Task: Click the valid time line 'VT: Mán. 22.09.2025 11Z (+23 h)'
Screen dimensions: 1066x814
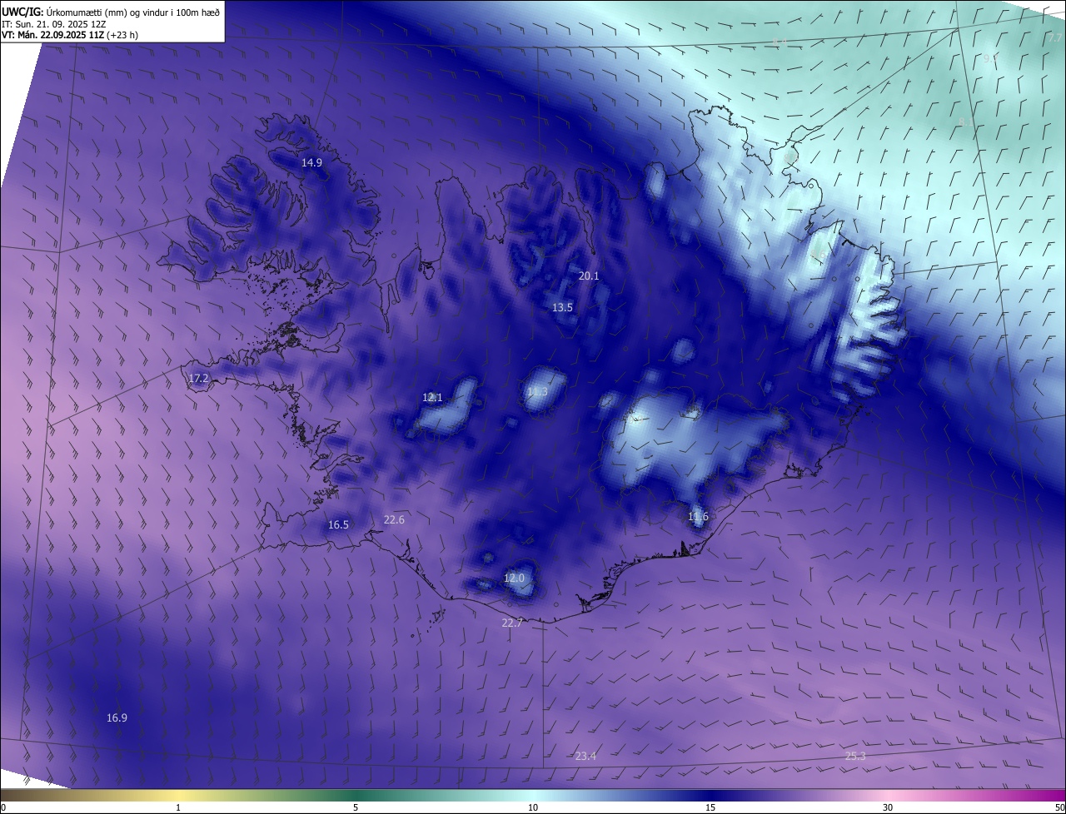Action: [70, 35]
